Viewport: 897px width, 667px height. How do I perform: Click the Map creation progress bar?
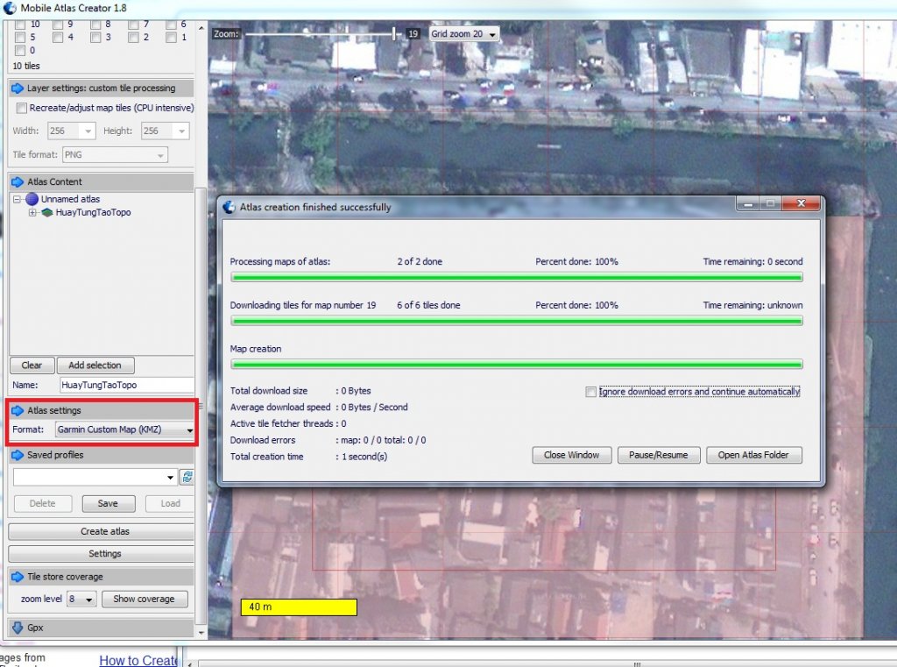point(517,365)
